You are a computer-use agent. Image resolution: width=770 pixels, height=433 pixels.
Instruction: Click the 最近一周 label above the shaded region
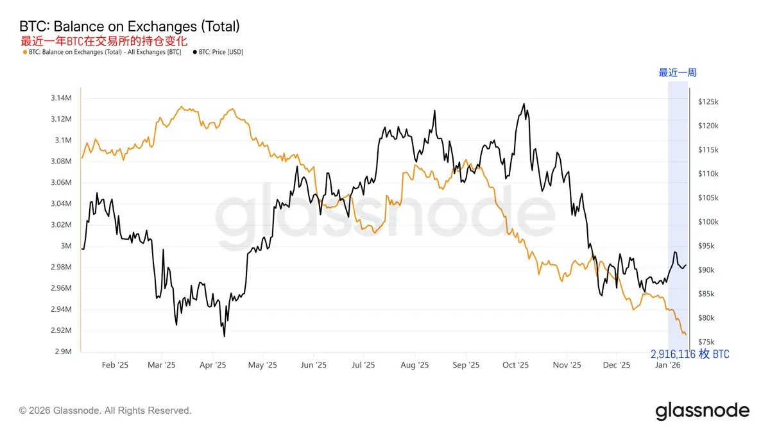click(678, 72)
